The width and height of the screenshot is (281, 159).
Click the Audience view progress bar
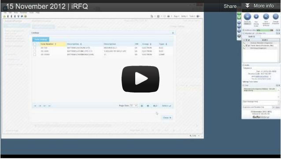265,30
